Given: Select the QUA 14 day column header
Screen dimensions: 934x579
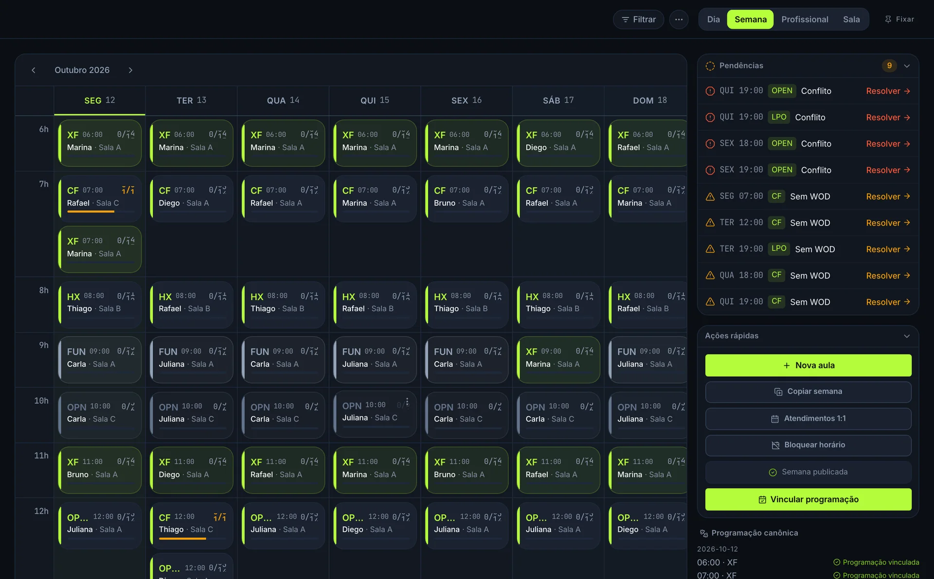Looking at the screenshot, I should tap(283, 101).
